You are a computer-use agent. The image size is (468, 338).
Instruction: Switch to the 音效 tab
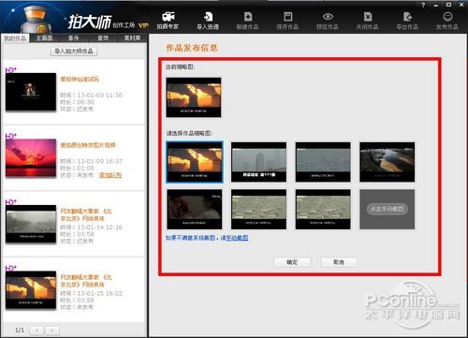tap(103, 38)
